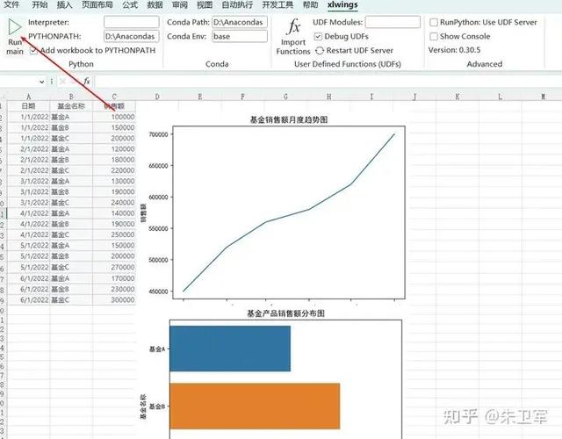
Task: Click the Restart UDF Server button label
Action: (359, 51)
